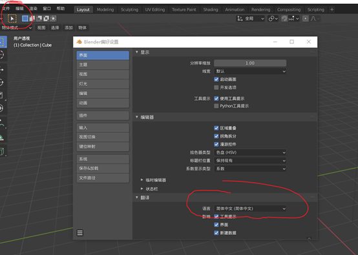
Task: Toggle the proportional editing circle icon
Action: [306, 19]
